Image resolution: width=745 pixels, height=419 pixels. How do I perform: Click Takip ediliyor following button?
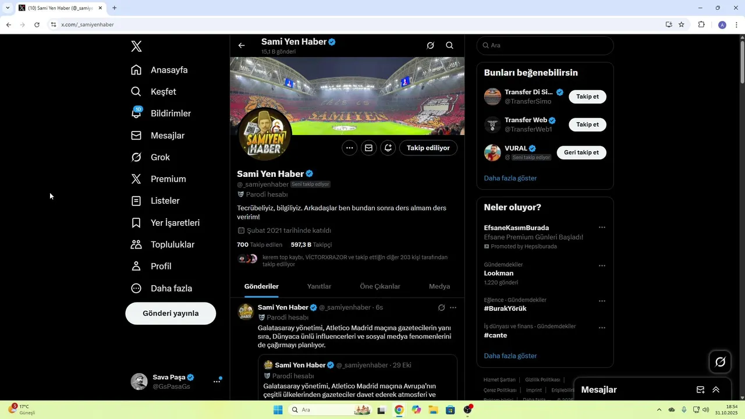point(428,148)
